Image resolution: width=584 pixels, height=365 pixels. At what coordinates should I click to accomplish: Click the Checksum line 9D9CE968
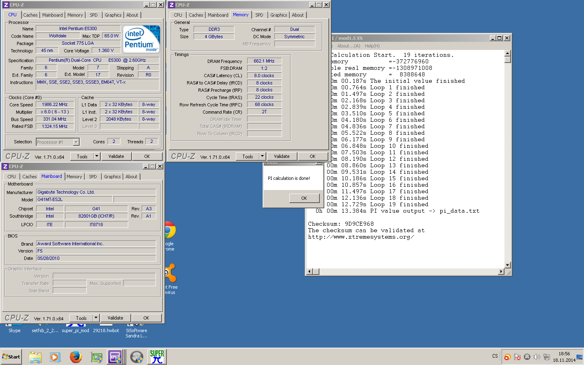341,224
